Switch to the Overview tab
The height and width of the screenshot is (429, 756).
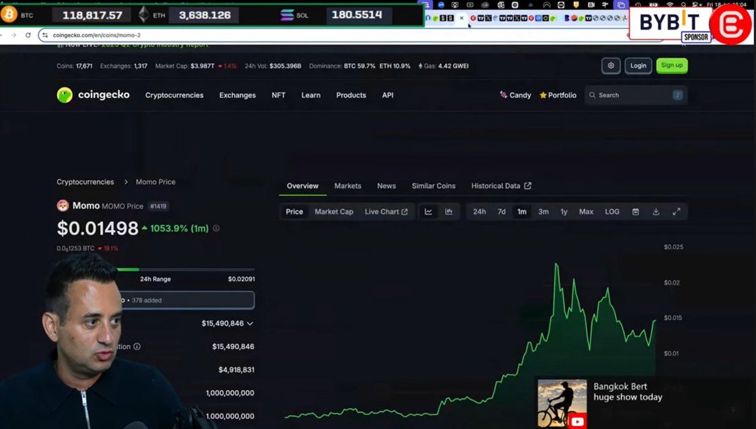point(302,186)
